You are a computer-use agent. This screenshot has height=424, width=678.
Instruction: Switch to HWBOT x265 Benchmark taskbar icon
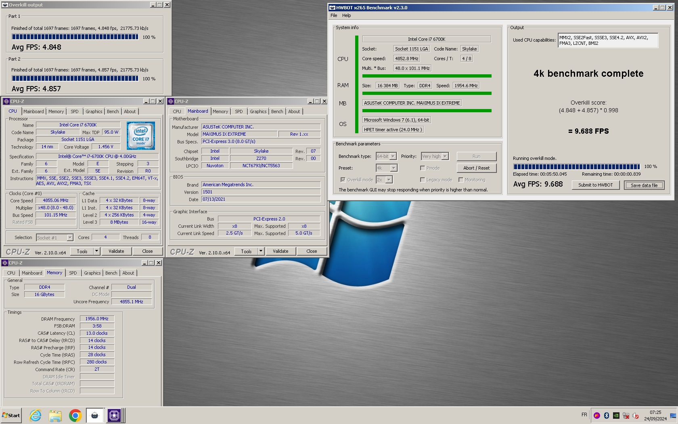[x=95, y=415]
